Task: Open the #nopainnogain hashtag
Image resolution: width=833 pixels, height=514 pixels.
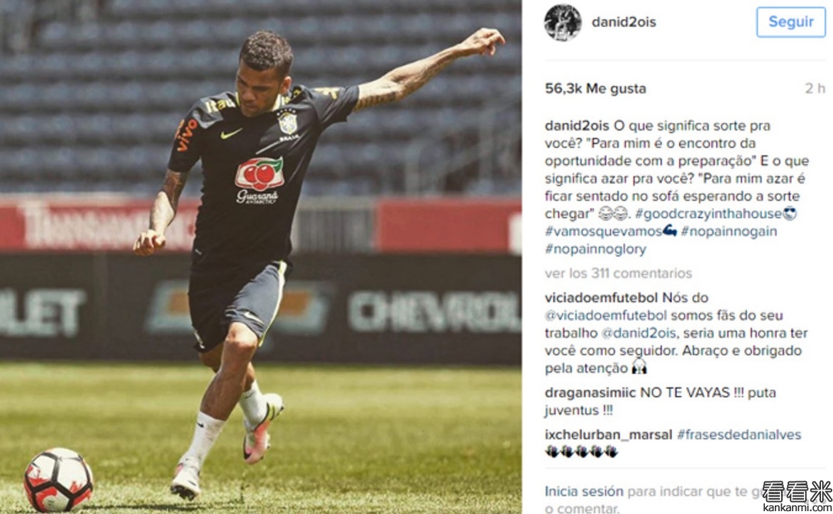Action: [729, 231]
